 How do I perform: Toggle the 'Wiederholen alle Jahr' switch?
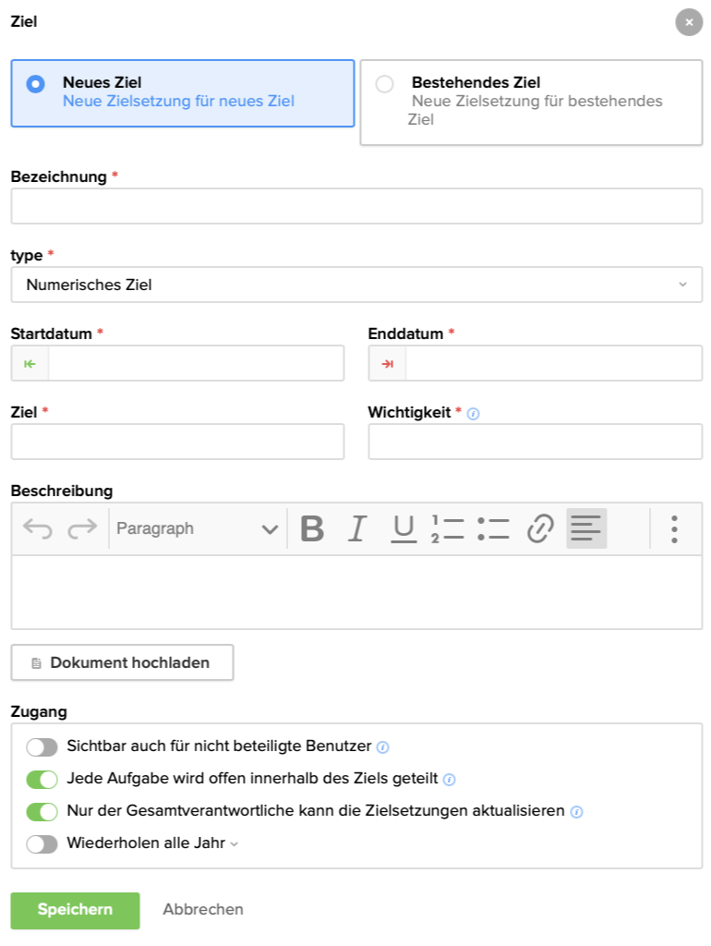pos(42,843)
